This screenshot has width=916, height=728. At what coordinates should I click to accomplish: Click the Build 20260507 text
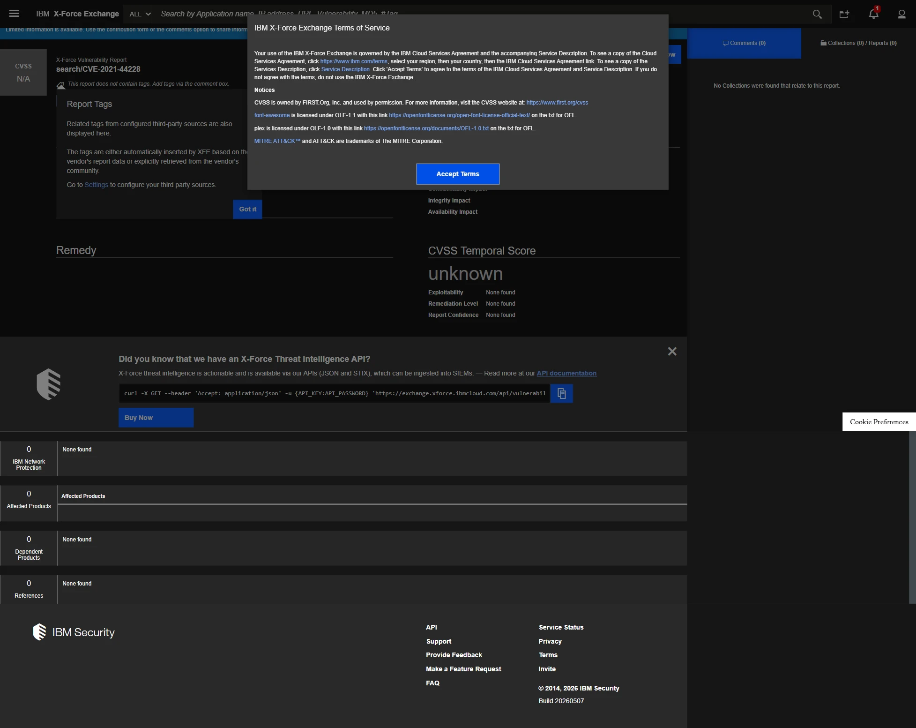click(561, 701)
